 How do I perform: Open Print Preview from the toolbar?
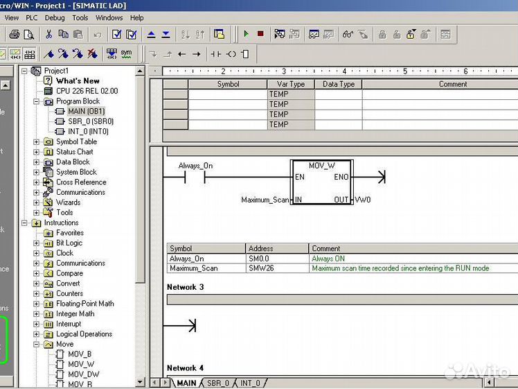[x=29, y=34]
